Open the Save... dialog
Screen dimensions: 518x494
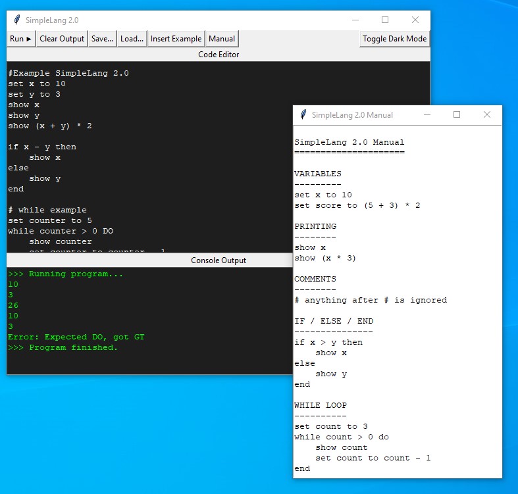coord(102,39)
